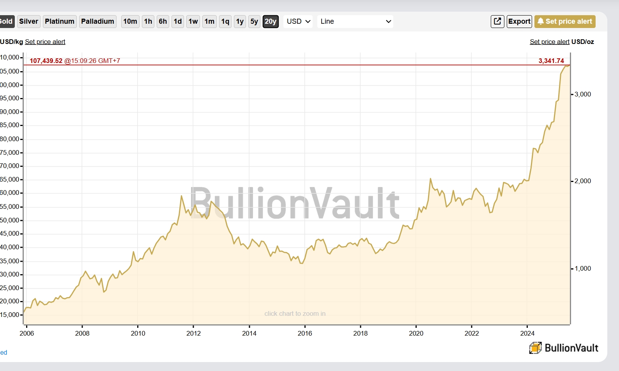
Task: Switch to the 1m time range
Action: (210, 21)
